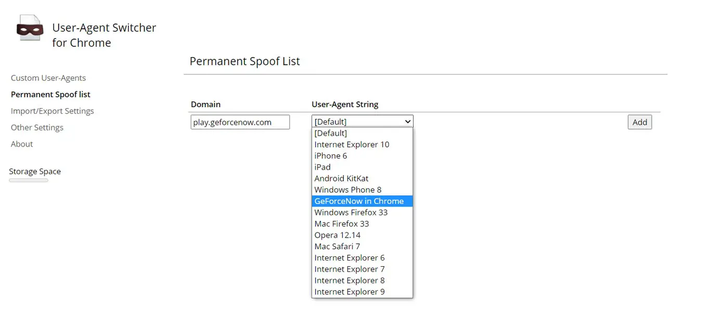Pick Windows Phone 8 from the list

pyautogui.click(x=363, y=190)
